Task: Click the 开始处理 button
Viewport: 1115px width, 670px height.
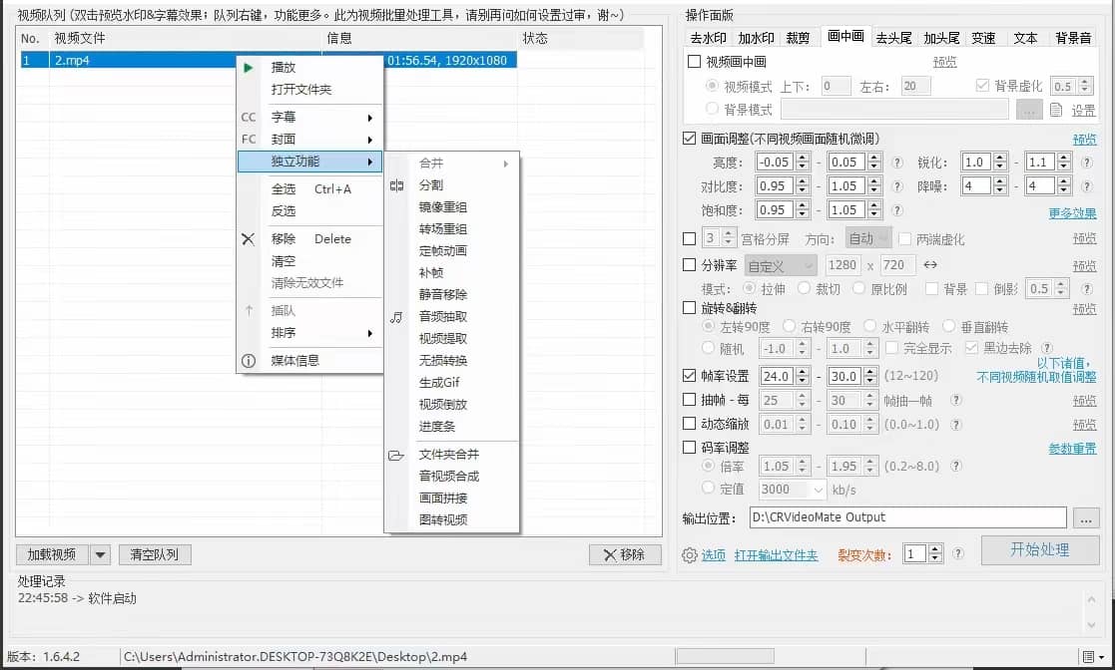Action: [1040, 549]
